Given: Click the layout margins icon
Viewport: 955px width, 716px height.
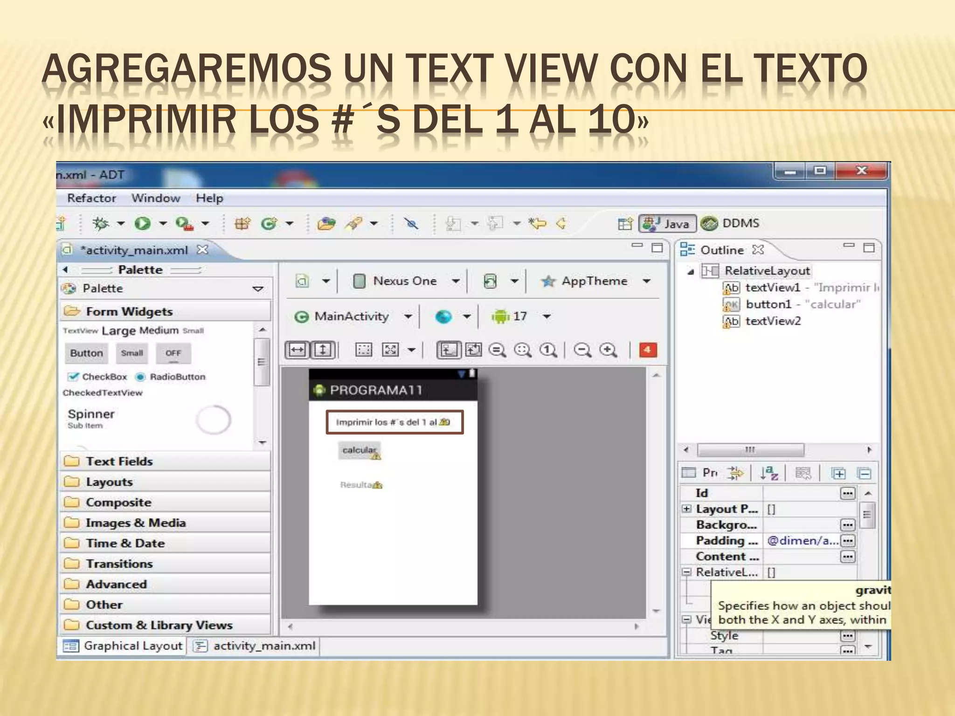Looking at the screenshot, I should 363,350.
